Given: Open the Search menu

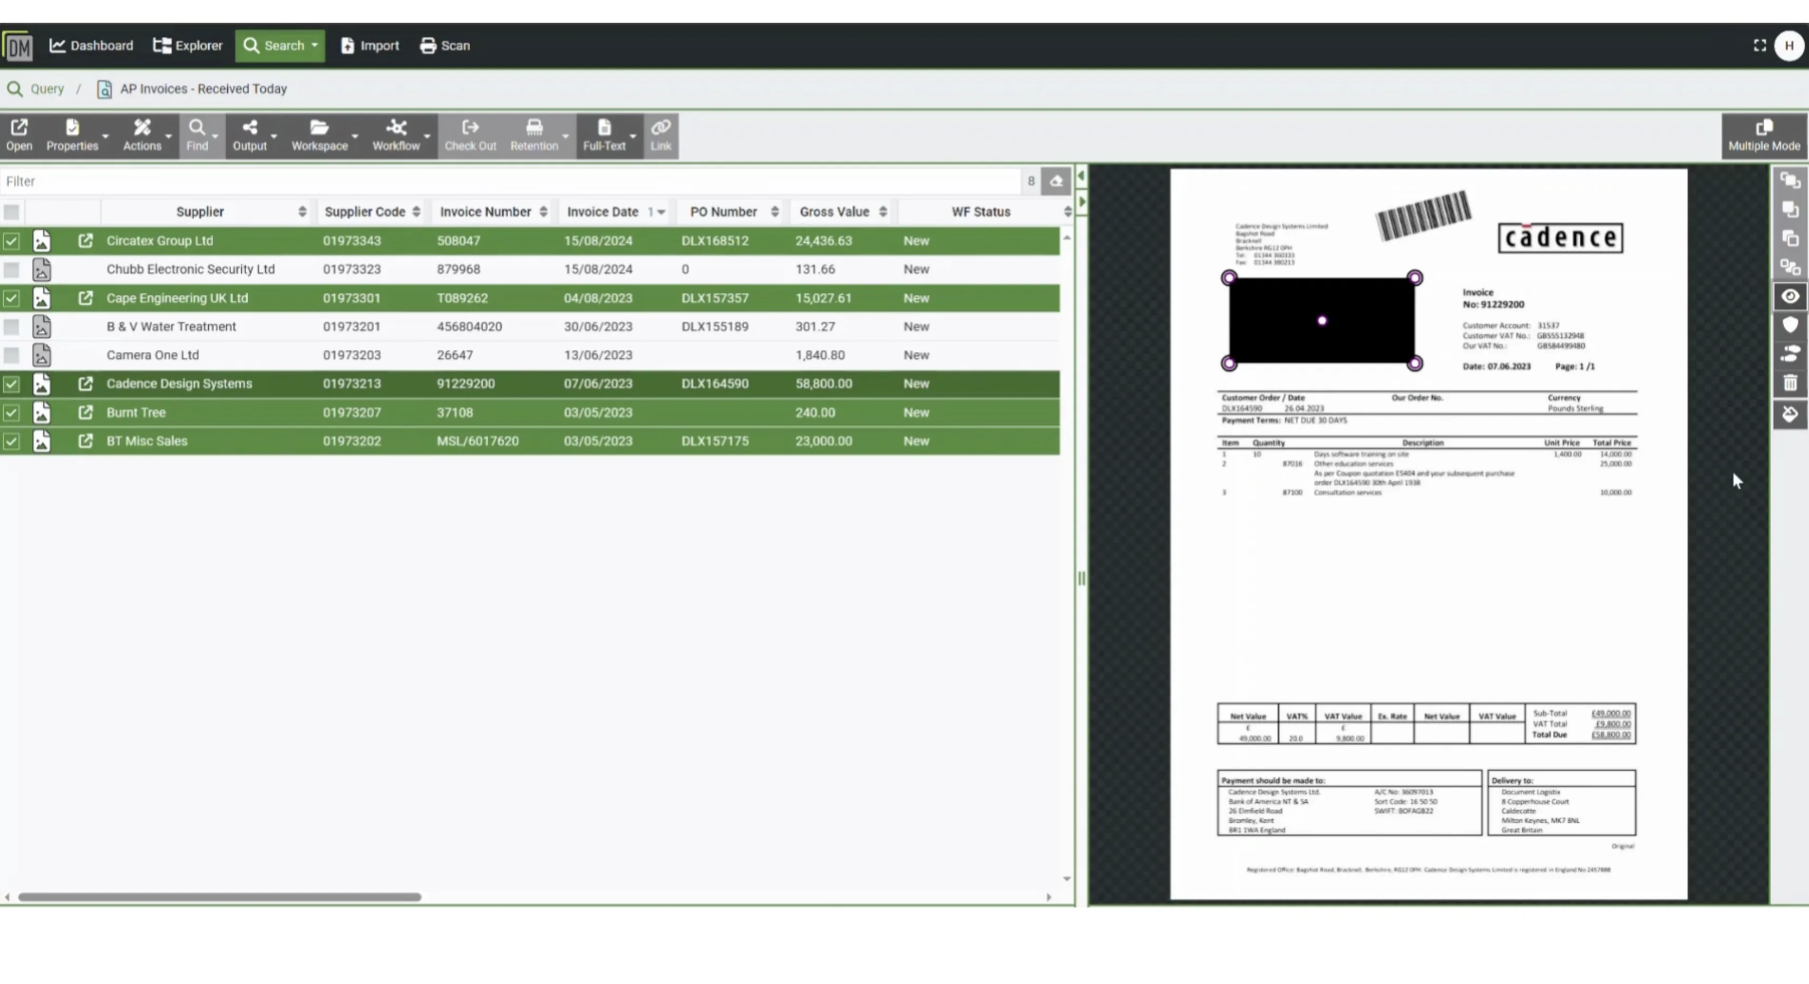Looking at the screenshot, I should coord(280,46).
